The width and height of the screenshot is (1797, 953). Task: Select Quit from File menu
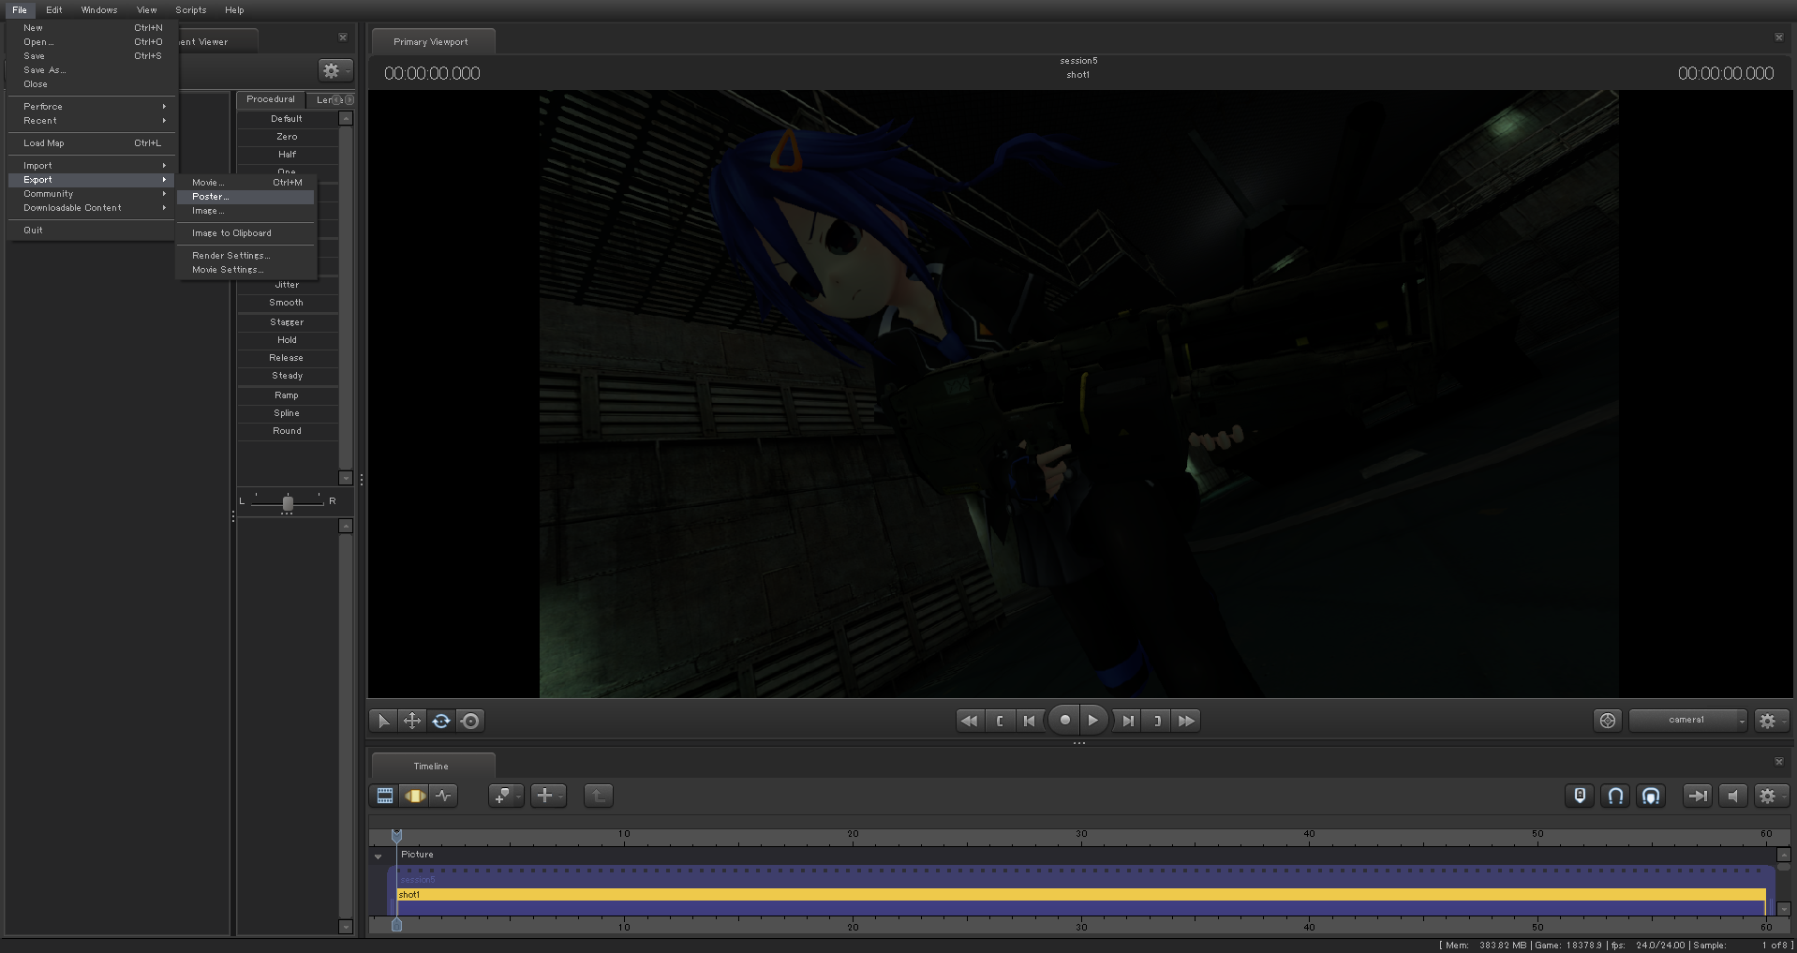click(92, 231)
